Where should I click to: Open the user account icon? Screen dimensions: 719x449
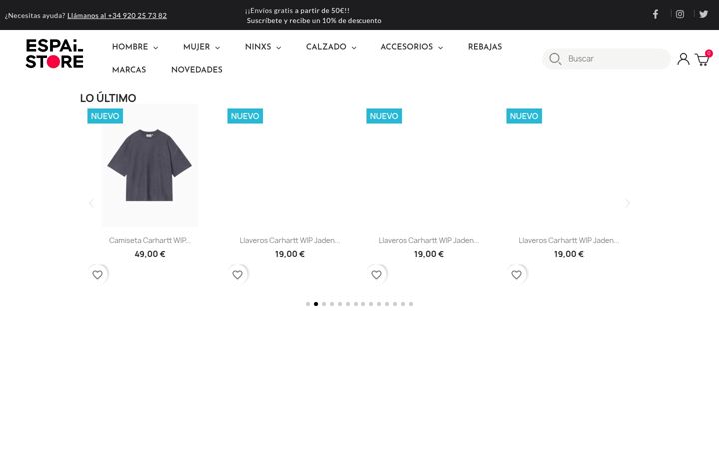(683, 59)
